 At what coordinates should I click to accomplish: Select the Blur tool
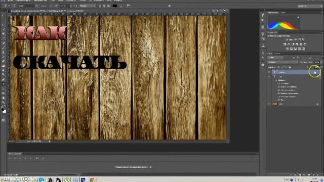pyautogui.click(x=4, y=70)
